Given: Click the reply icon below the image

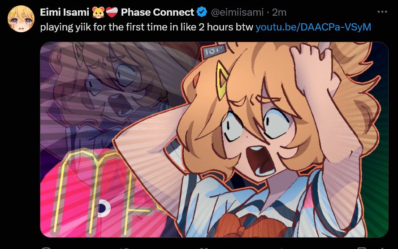Looking at the screenshot, I should coord(46,248).
